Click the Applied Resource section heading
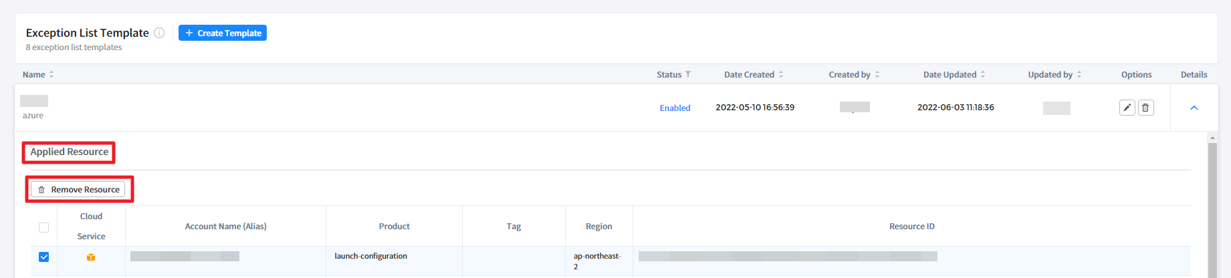 [69, 152]
